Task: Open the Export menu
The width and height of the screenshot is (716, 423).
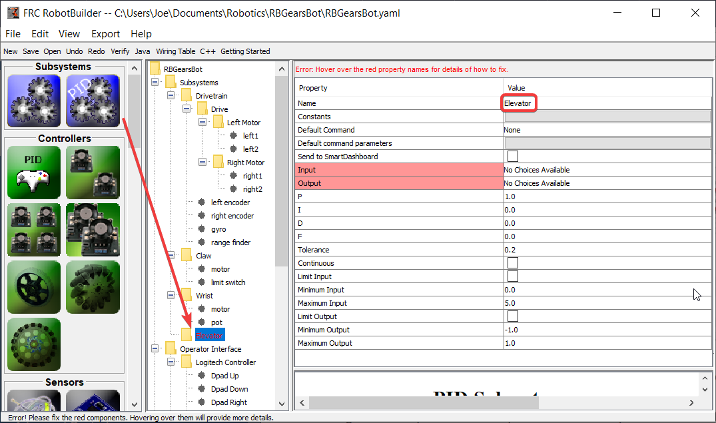Action: click(105, 34)
